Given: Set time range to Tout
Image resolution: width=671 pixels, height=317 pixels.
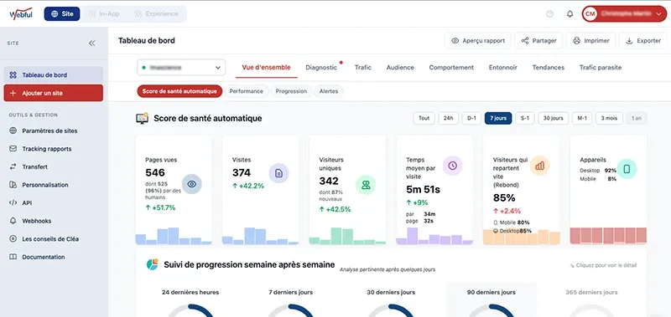Looking at the screenshot, I should click(x=424, y=118).
